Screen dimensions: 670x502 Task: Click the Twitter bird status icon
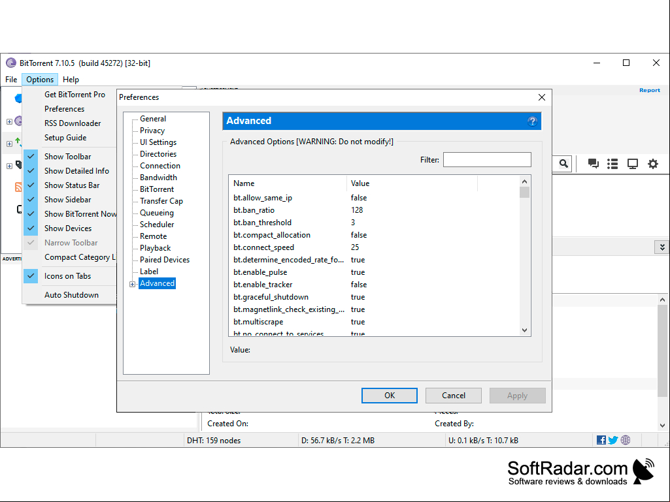[x=613, y=440]
